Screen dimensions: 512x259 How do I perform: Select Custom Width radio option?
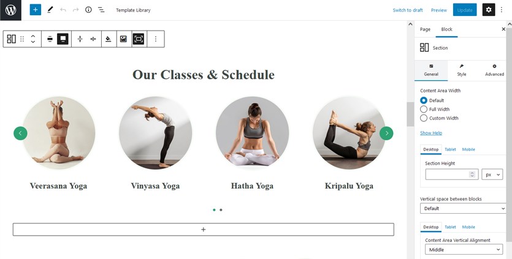(424, 118)
